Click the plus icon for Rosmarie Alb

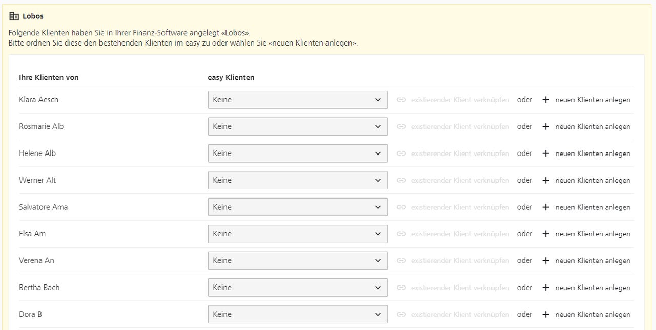(x=546, y=127)
